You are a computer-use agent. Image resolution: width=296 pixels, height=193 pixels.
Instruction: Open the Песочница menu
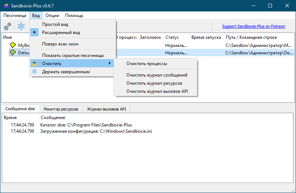coord(15,16)
